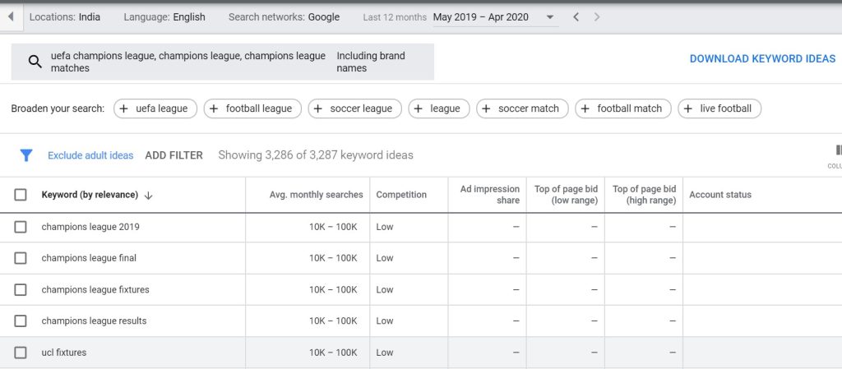Check the 'ucl fixtures' row checkbox
This screenshot has width=842, height=369.
coord(21,353)
